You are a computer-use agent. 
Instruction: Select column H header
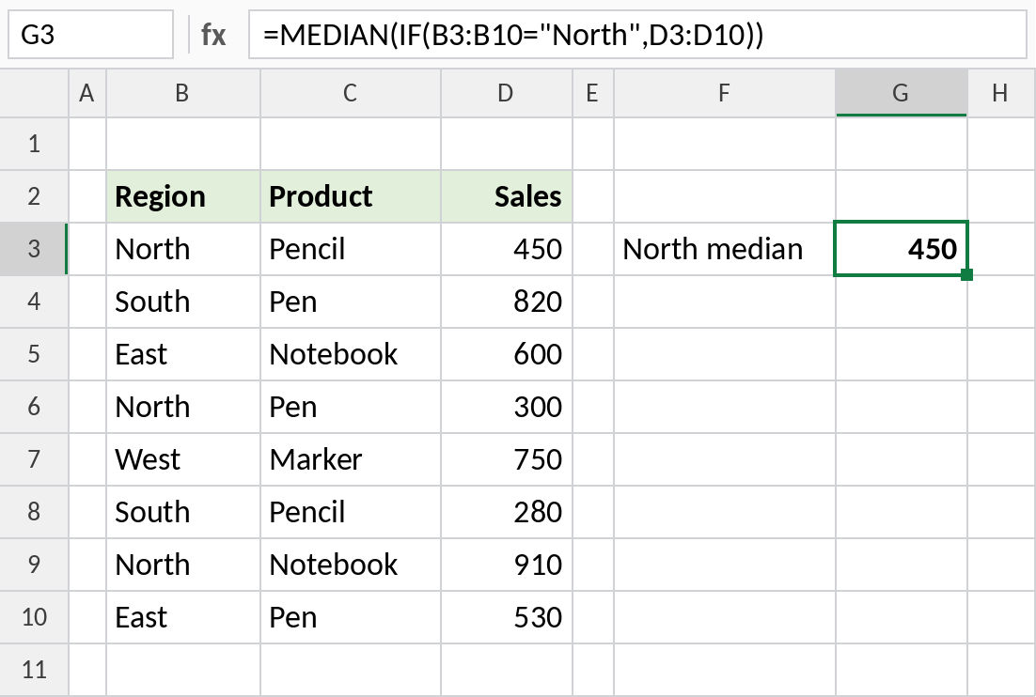1001,93
